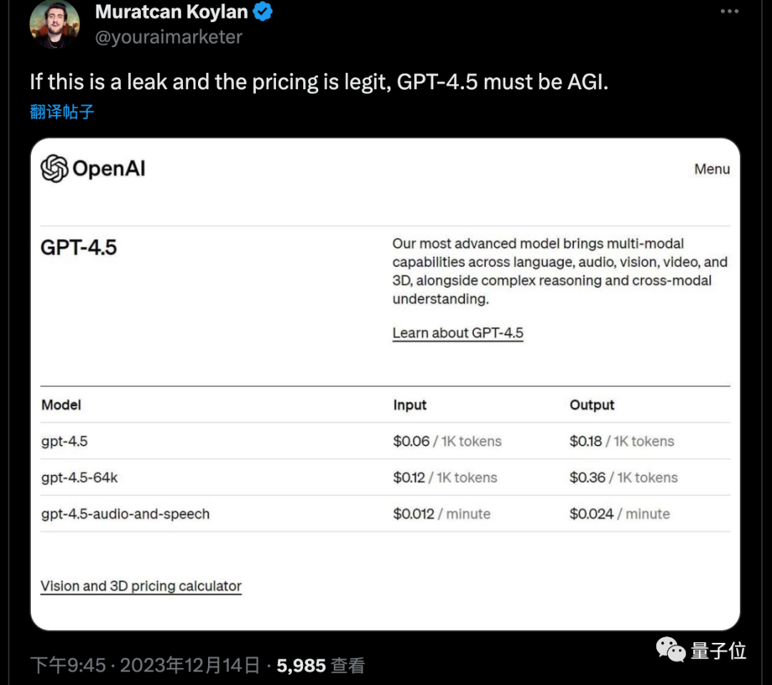Click the OpenAI logo in the image
The height and width of the screenshot is (685, 772).
[x=52, y=169]
